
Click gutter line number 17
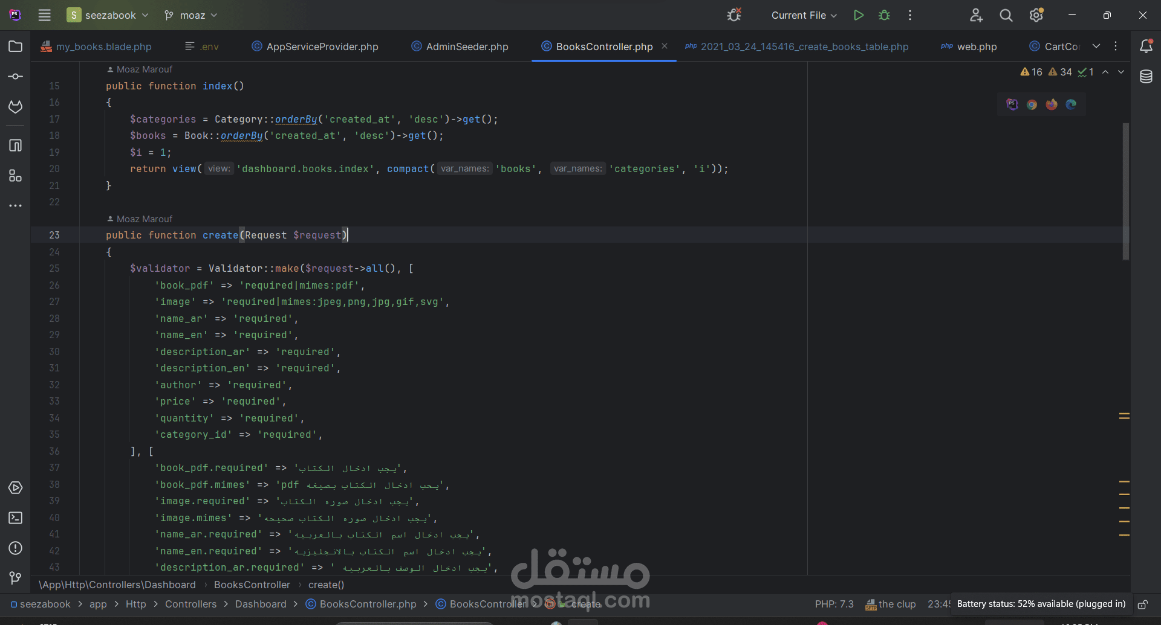(x=54, y=120)
